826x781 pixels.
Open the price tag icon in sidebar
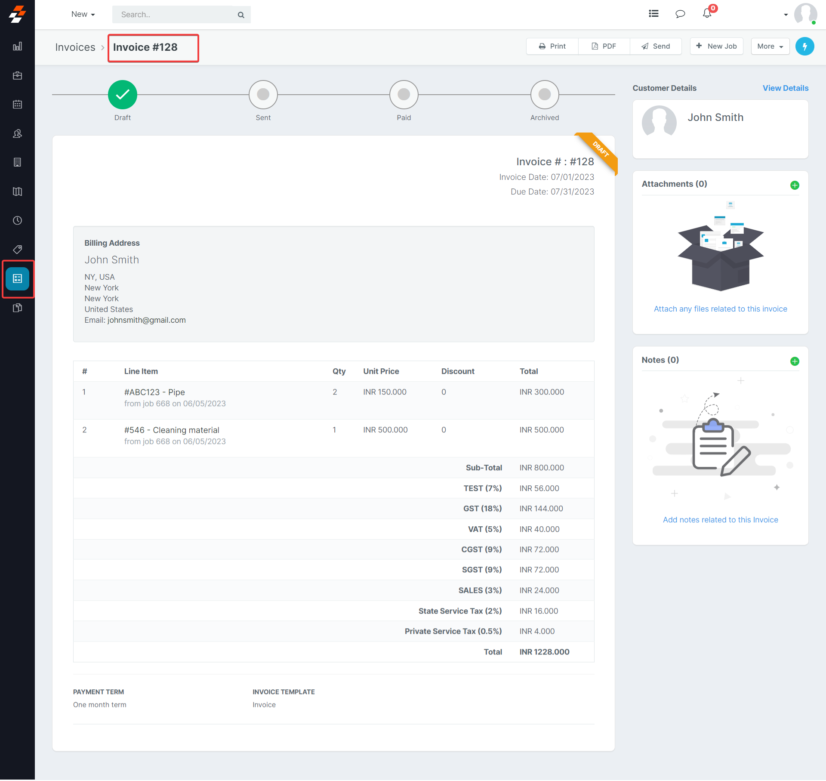point(17,250)
